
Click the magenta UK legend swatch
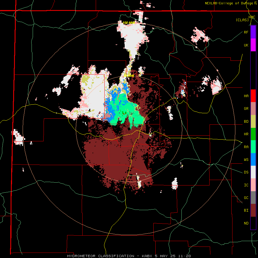click(253, 45)
